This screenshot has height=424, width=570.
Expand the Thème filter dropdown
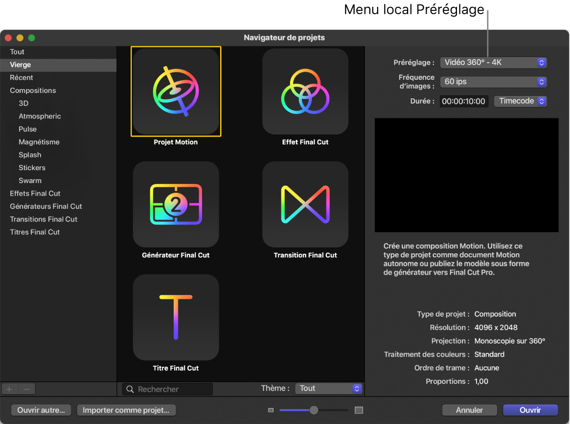[x=328, y=388]
